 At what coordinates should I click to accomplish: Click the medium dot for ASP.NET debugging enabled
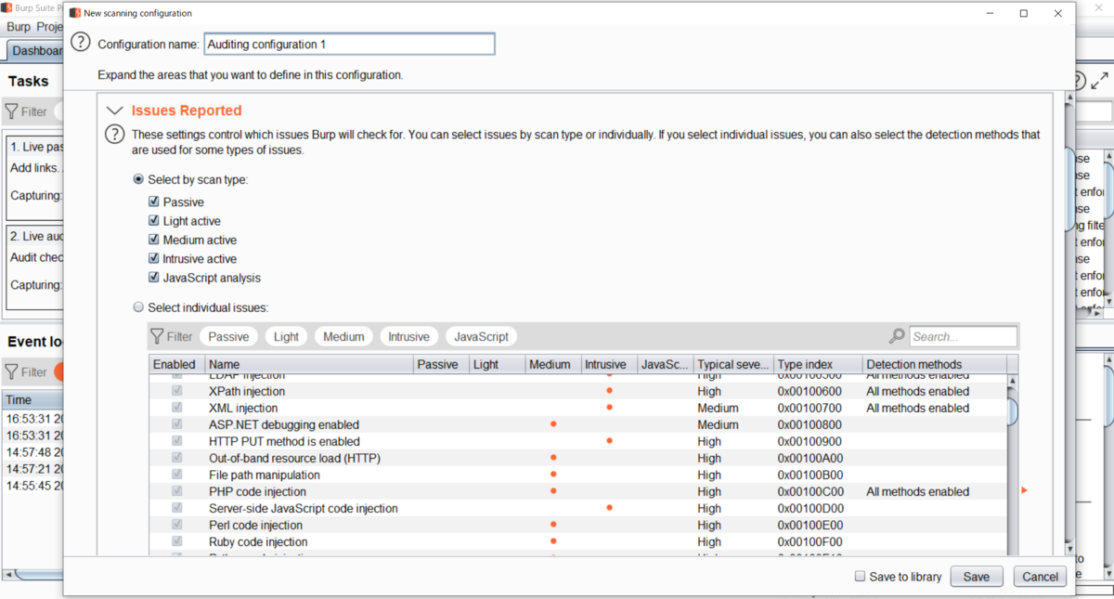[553, 424]
